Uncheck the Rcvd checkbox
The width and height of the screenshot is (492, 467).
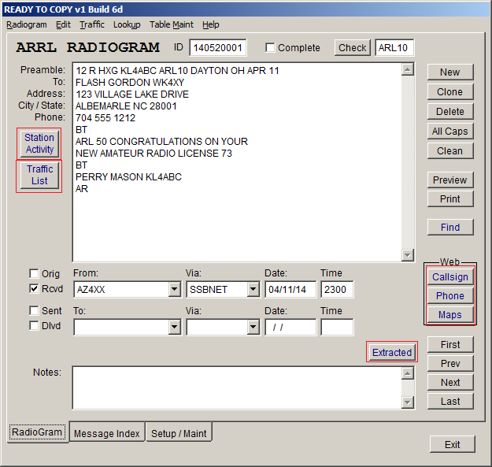coord(34,288)
